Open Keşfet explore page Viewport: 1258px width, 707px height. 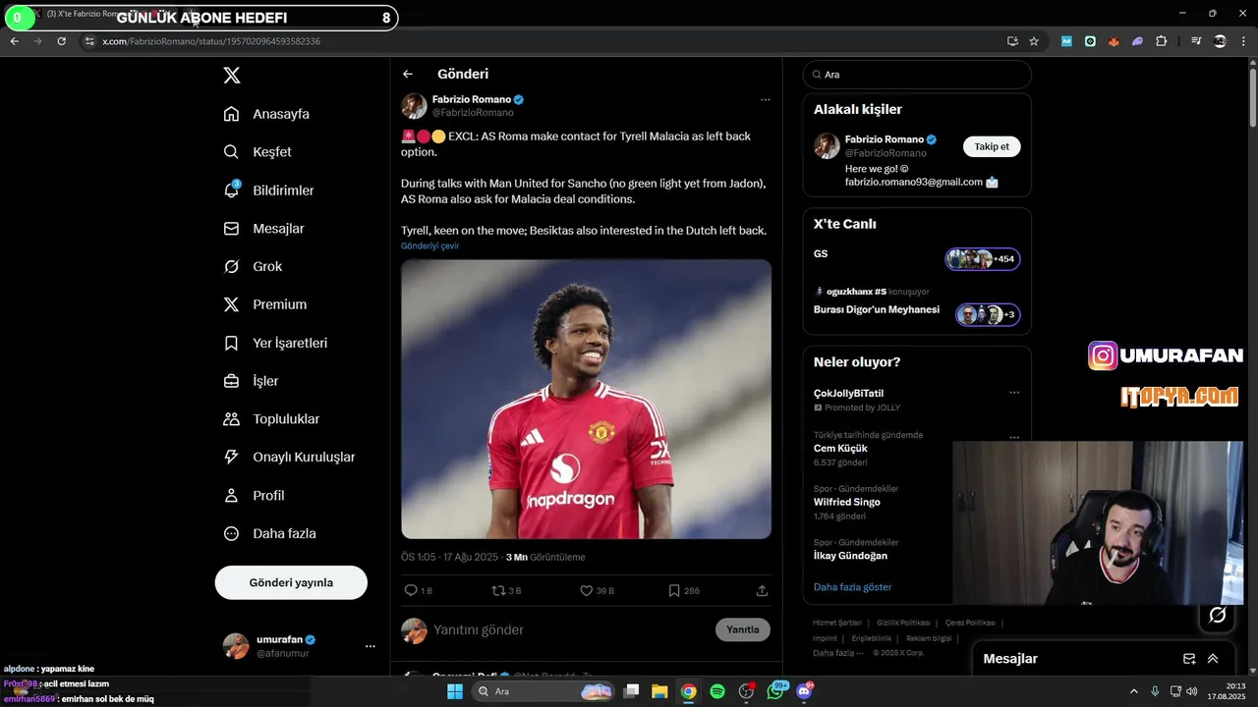[x=257, y=152]
